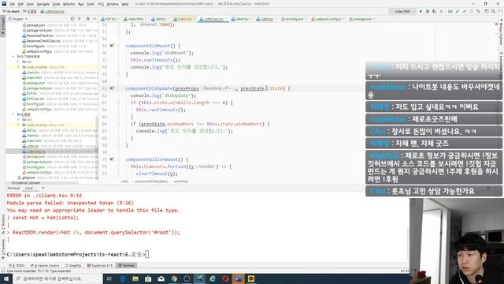Switch to WebStorm taskbar icon
The width and height of the screenshot is (504, 284).
pyautogui.click(x=199, y=278)
